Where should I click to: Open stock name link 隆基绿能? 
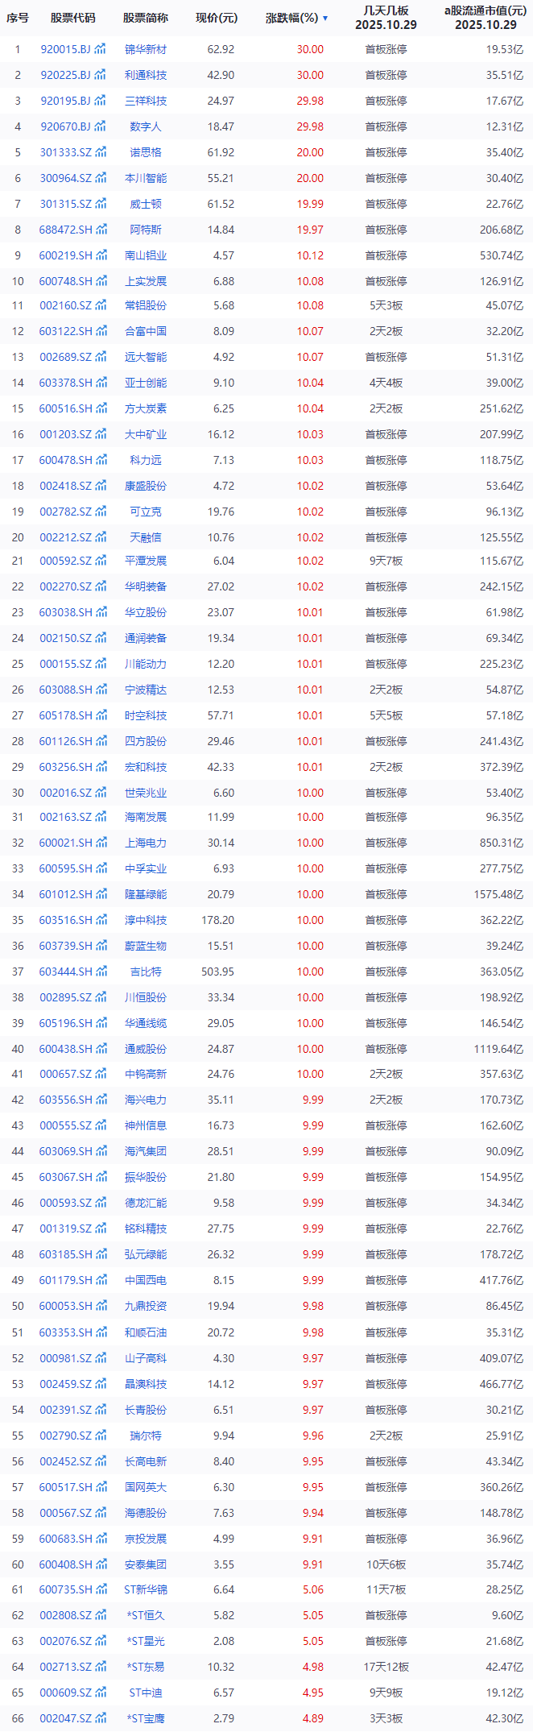[146, 894]
